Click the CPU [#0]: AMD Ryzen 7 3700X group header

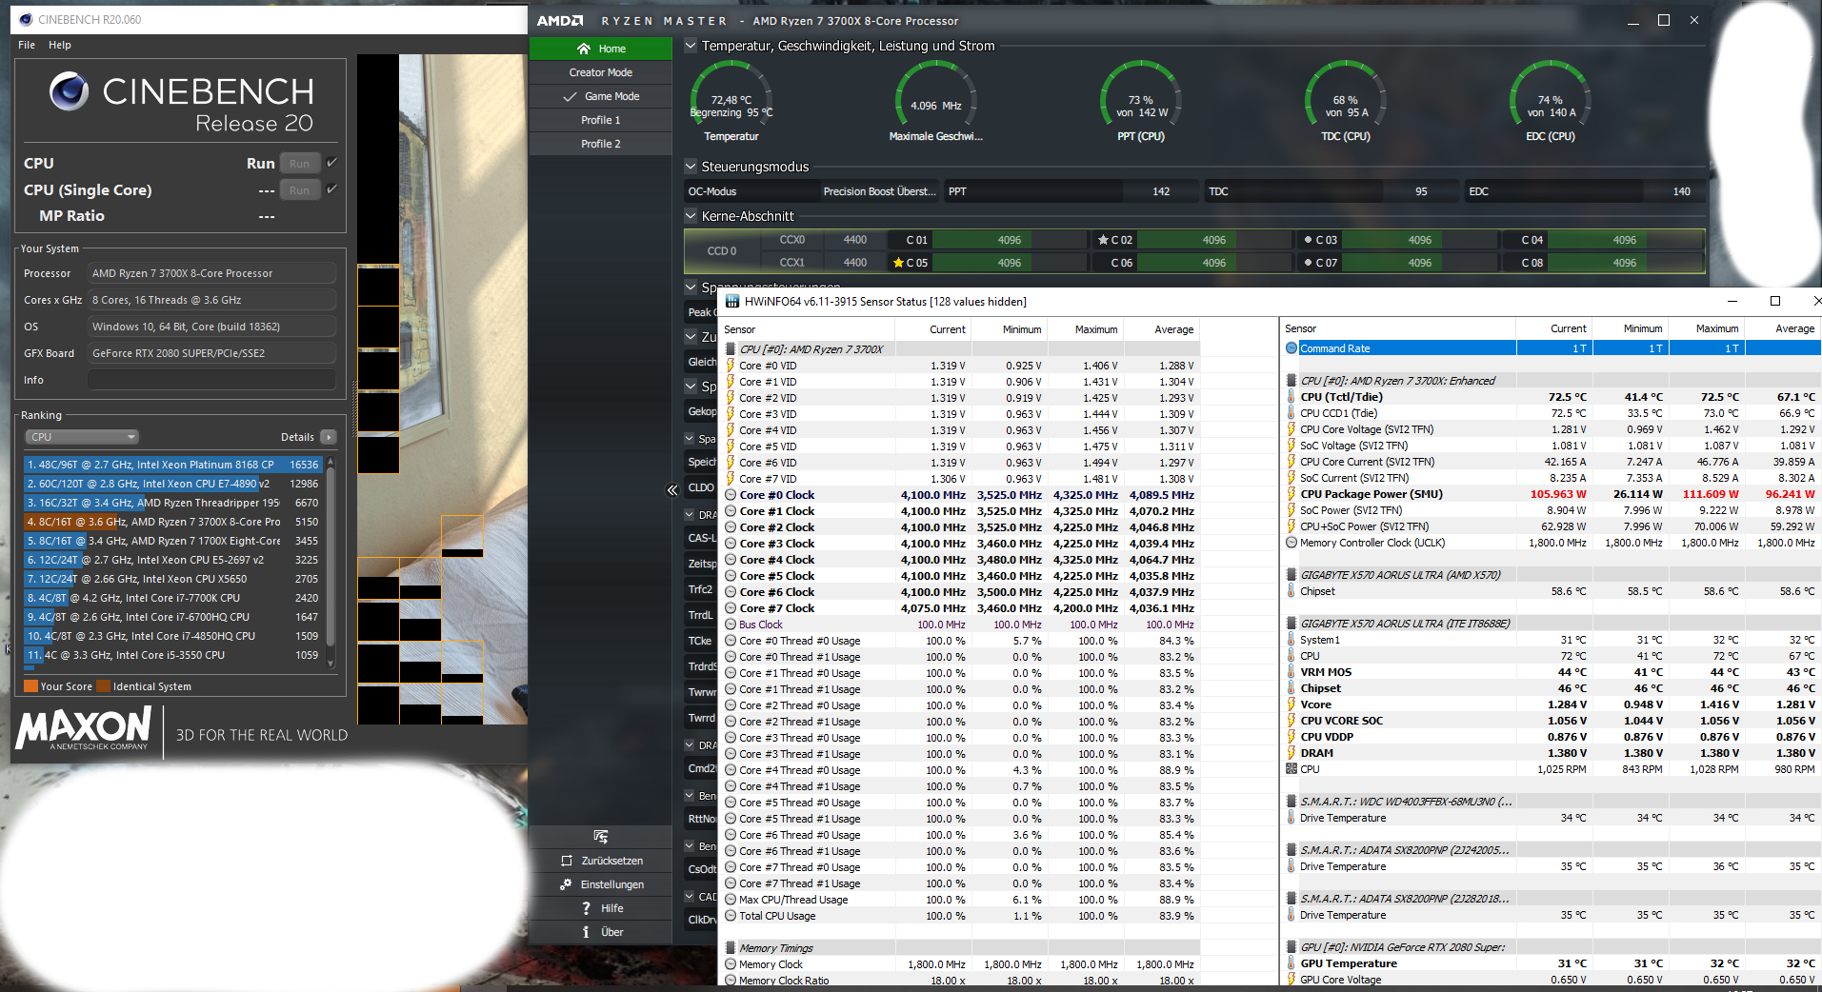coord(811,349)
